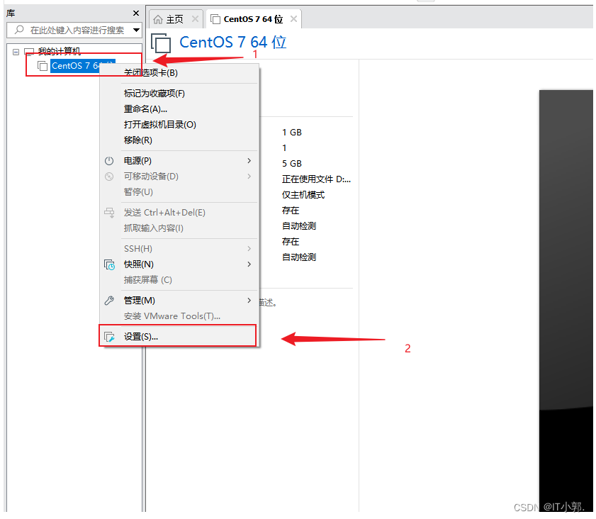The height and width of the screenshot is (519, 596).
Task: Expand the SSH submenu arrow
Action: click(249, 249)
